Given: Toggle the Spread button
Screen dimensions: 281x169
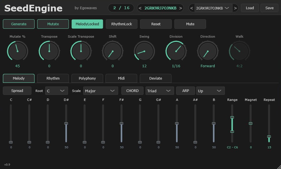Looking at the screenshot, I should coord(17,91).
